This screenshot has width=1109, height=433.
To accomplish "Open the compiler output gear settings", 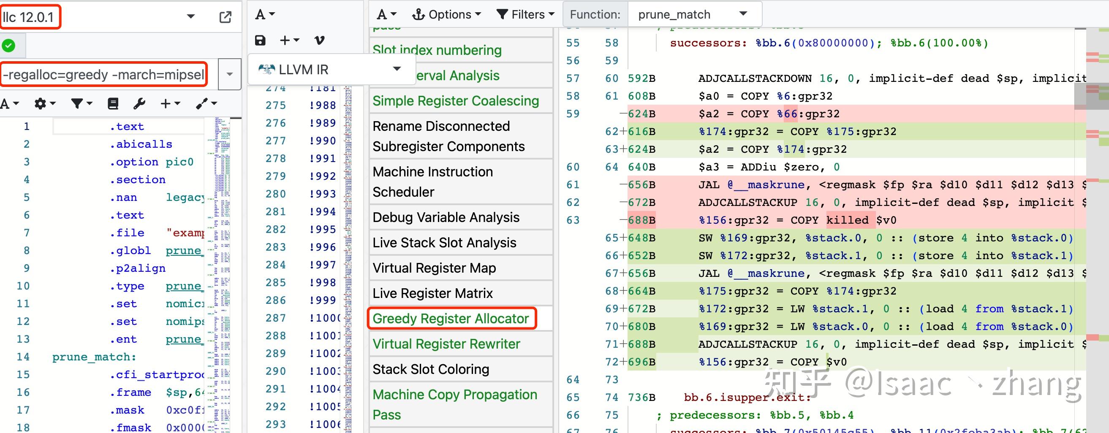I will (x=44, y=103).
